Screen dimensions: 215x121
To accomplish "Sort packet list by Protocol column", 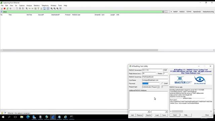I will (68, 15).
